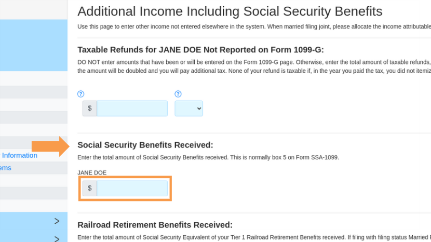Image resolution: width=431 pixels, height=242 pixels.
Task: Open help icon above taxable refund amount field
Action: coord(80,94)
